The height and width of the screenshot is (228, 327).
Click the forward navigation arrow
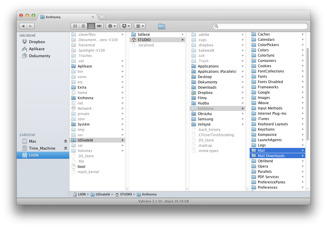31,26
